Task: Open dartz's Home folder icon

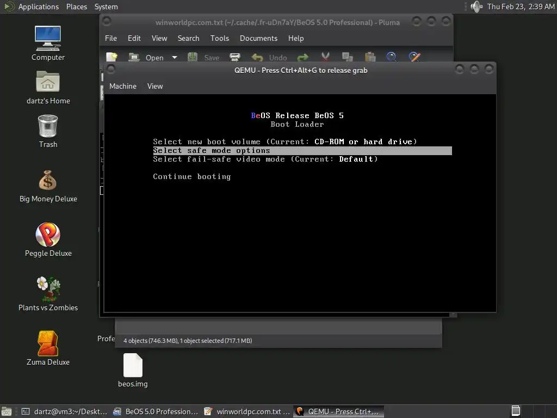Action: coord(48,87)
